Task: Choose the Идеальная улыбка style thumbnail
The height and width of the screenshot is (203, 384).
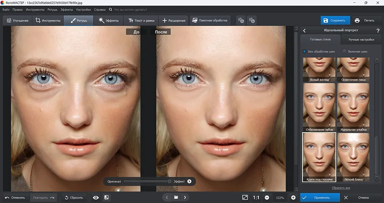Action: tap(353, 108)
